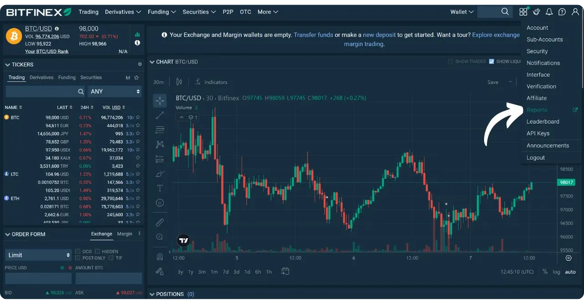Select the text annotation tool
Screen dimensions: 584x304
160,188
